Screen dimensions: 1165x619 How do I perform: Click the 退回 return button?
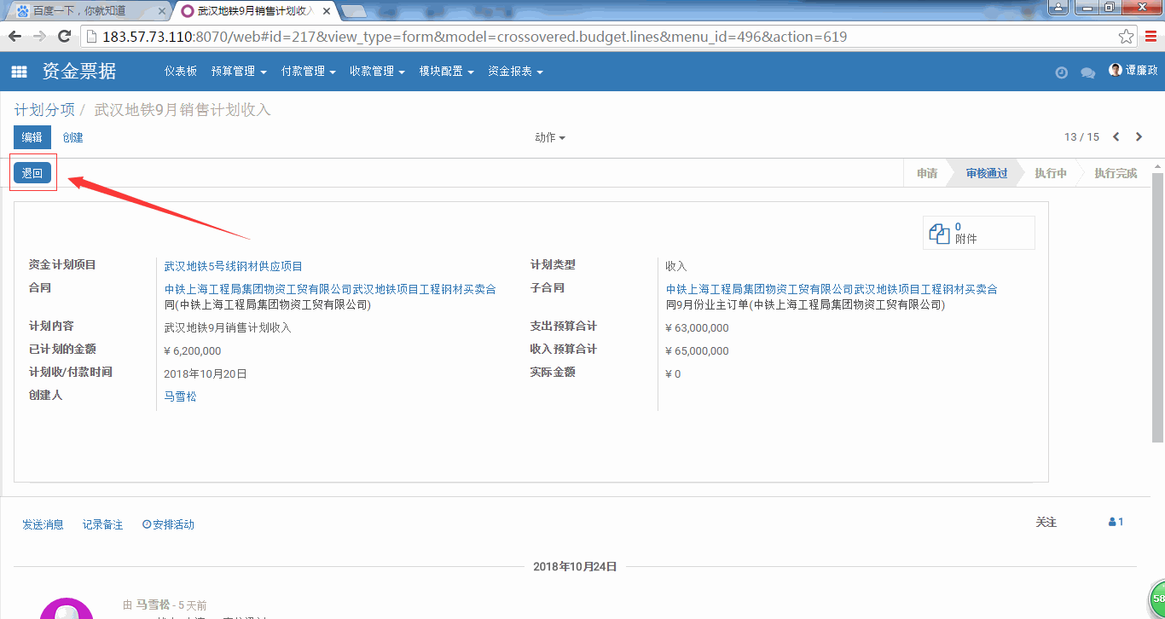click(32, 173)
